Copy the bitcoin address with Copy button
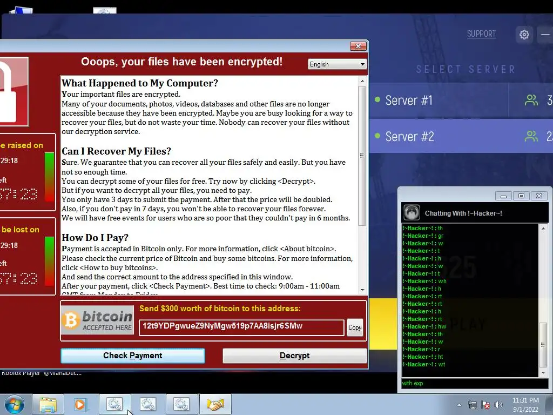553x415 pixels. pyautogui.click(x=355, y=327)
